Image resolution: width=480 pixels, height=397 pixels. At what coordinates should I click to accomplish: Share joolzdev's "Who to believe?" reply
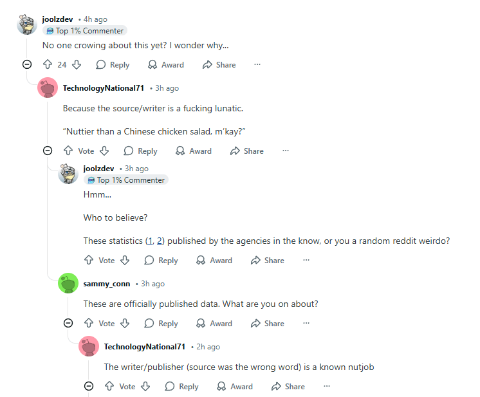(x=267, y=260)
